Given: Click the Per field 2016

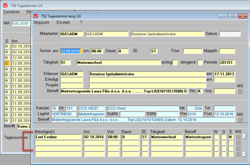Looking at the screenshot, I should click(194, 114).
